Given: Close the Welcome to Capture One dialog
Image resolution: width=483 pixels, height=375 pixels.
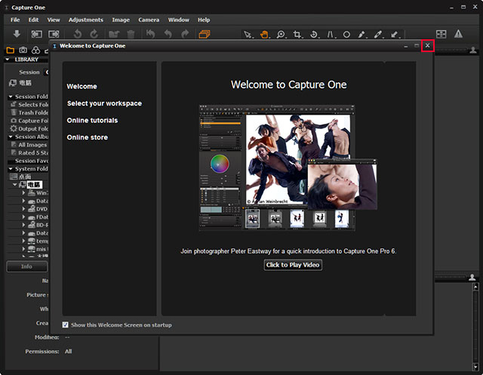Looking at the screenshot, I should point(428,45).
